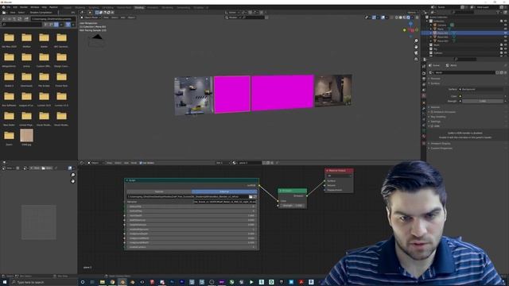Open the viewport Options popover
509x286 pixels.
[412, 13]
